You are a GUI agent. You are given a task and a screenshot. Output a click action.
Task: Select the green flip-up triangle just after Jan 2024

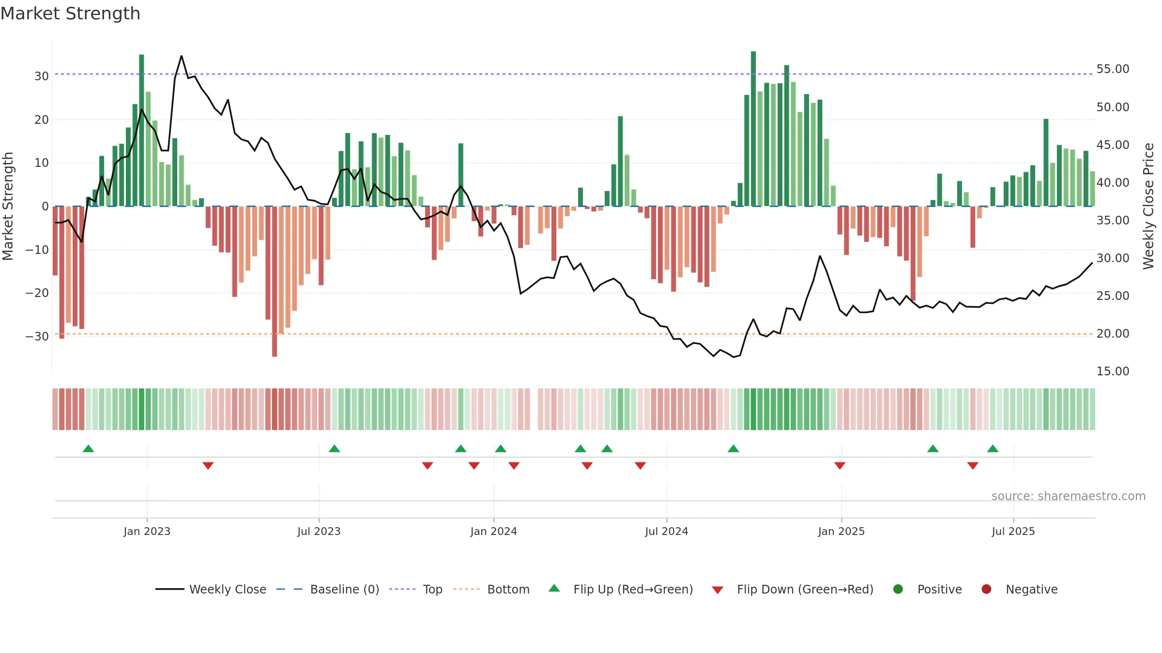coord(501,448)
